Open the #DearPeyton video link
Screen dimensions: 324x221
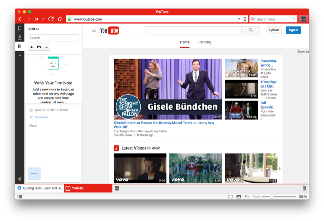(269, 84)
